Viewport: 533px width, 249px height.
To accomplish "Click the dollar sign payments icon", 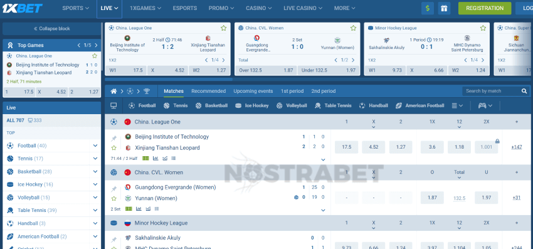I will click(427, 8).
